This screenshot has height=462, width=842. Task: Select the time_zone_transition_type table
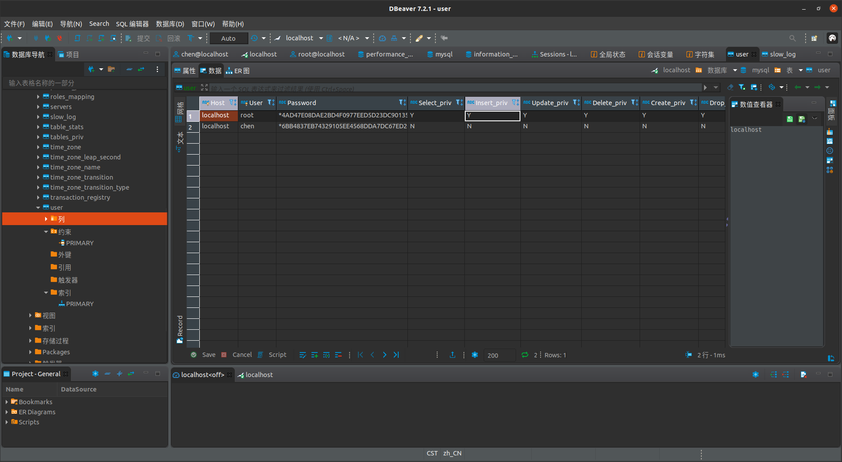pyautogui.click(x=89, y=187)
